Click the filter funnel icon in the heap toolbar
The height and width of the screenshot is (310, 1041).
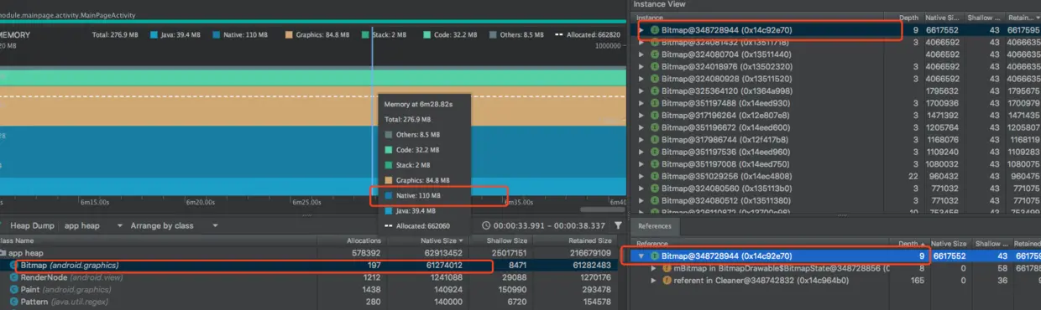618,225
